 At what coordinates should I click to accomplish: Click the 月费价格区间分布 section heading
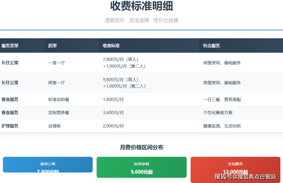(x=141, y=147)
